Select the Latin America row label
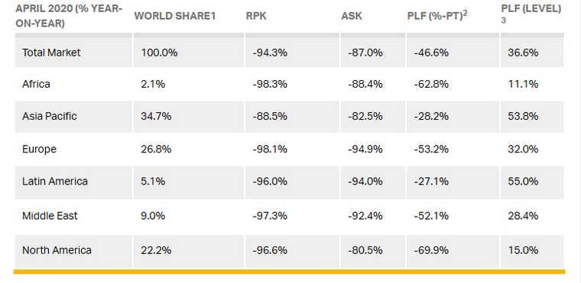 click(55, 182)
